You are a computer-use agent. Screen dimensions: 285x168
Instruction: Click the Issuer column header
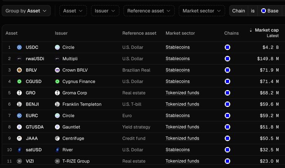[61, 33]
